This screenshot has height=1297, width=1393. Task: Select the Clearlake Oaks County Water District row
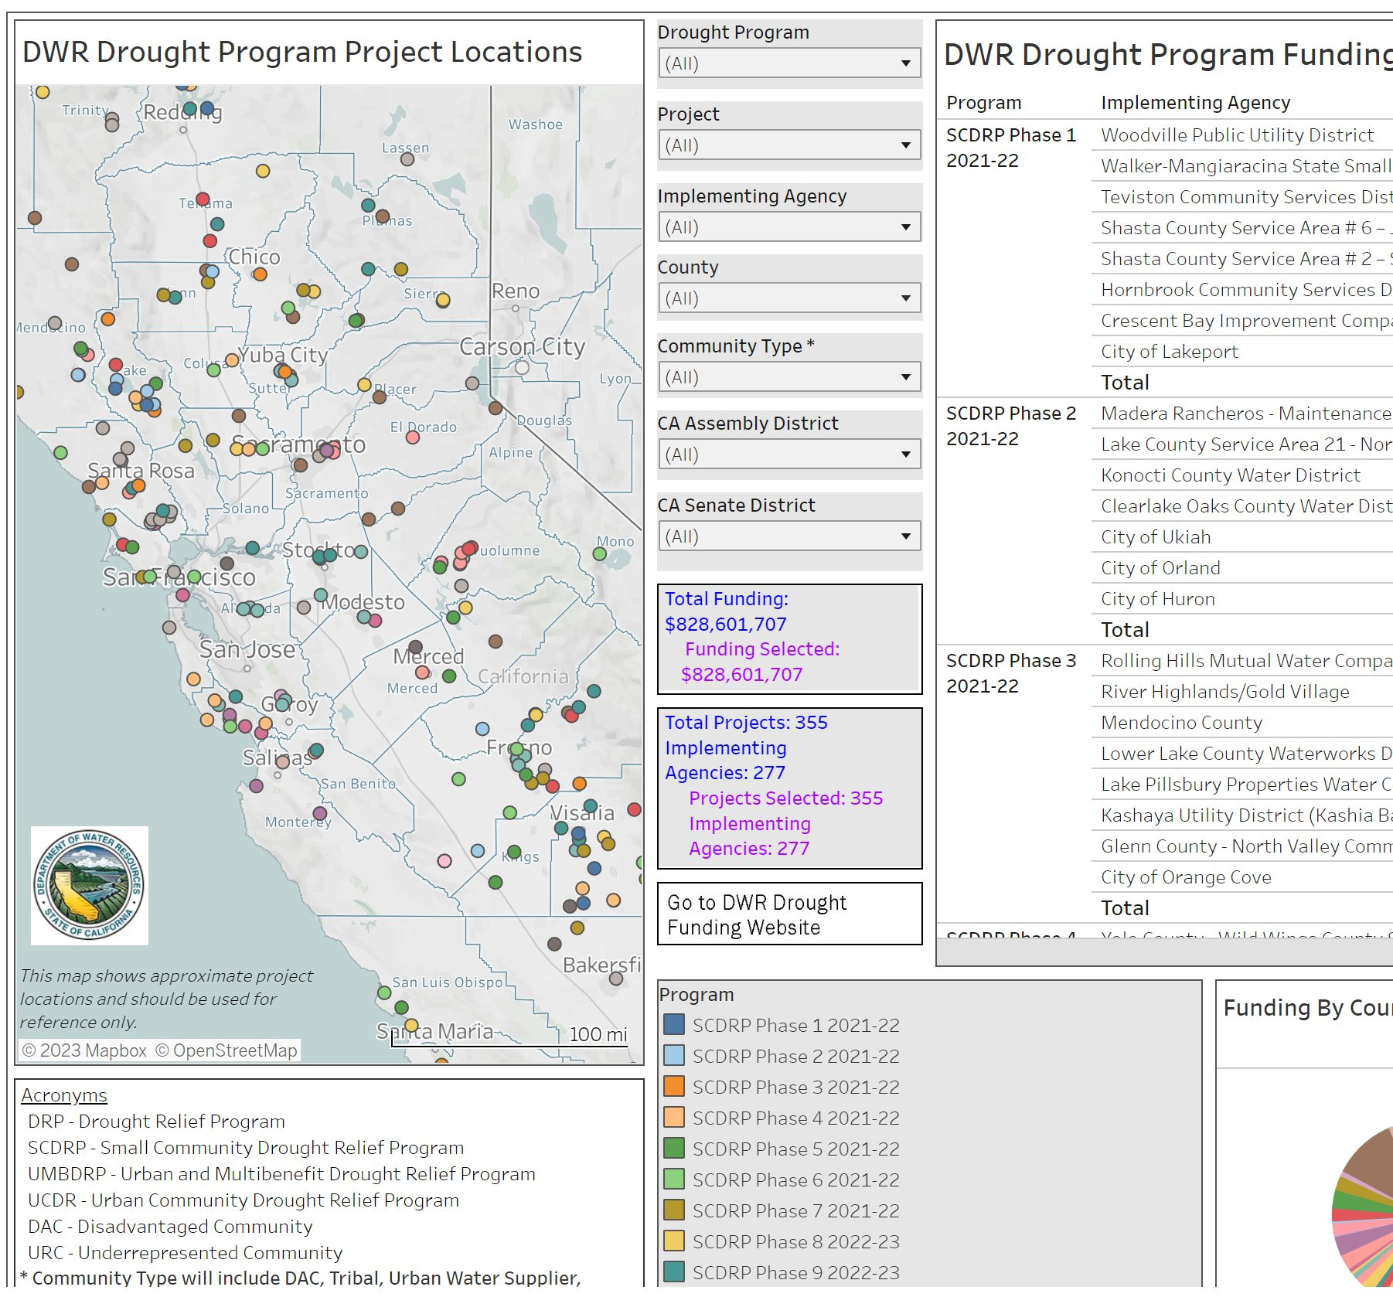tap(1242, 506)
